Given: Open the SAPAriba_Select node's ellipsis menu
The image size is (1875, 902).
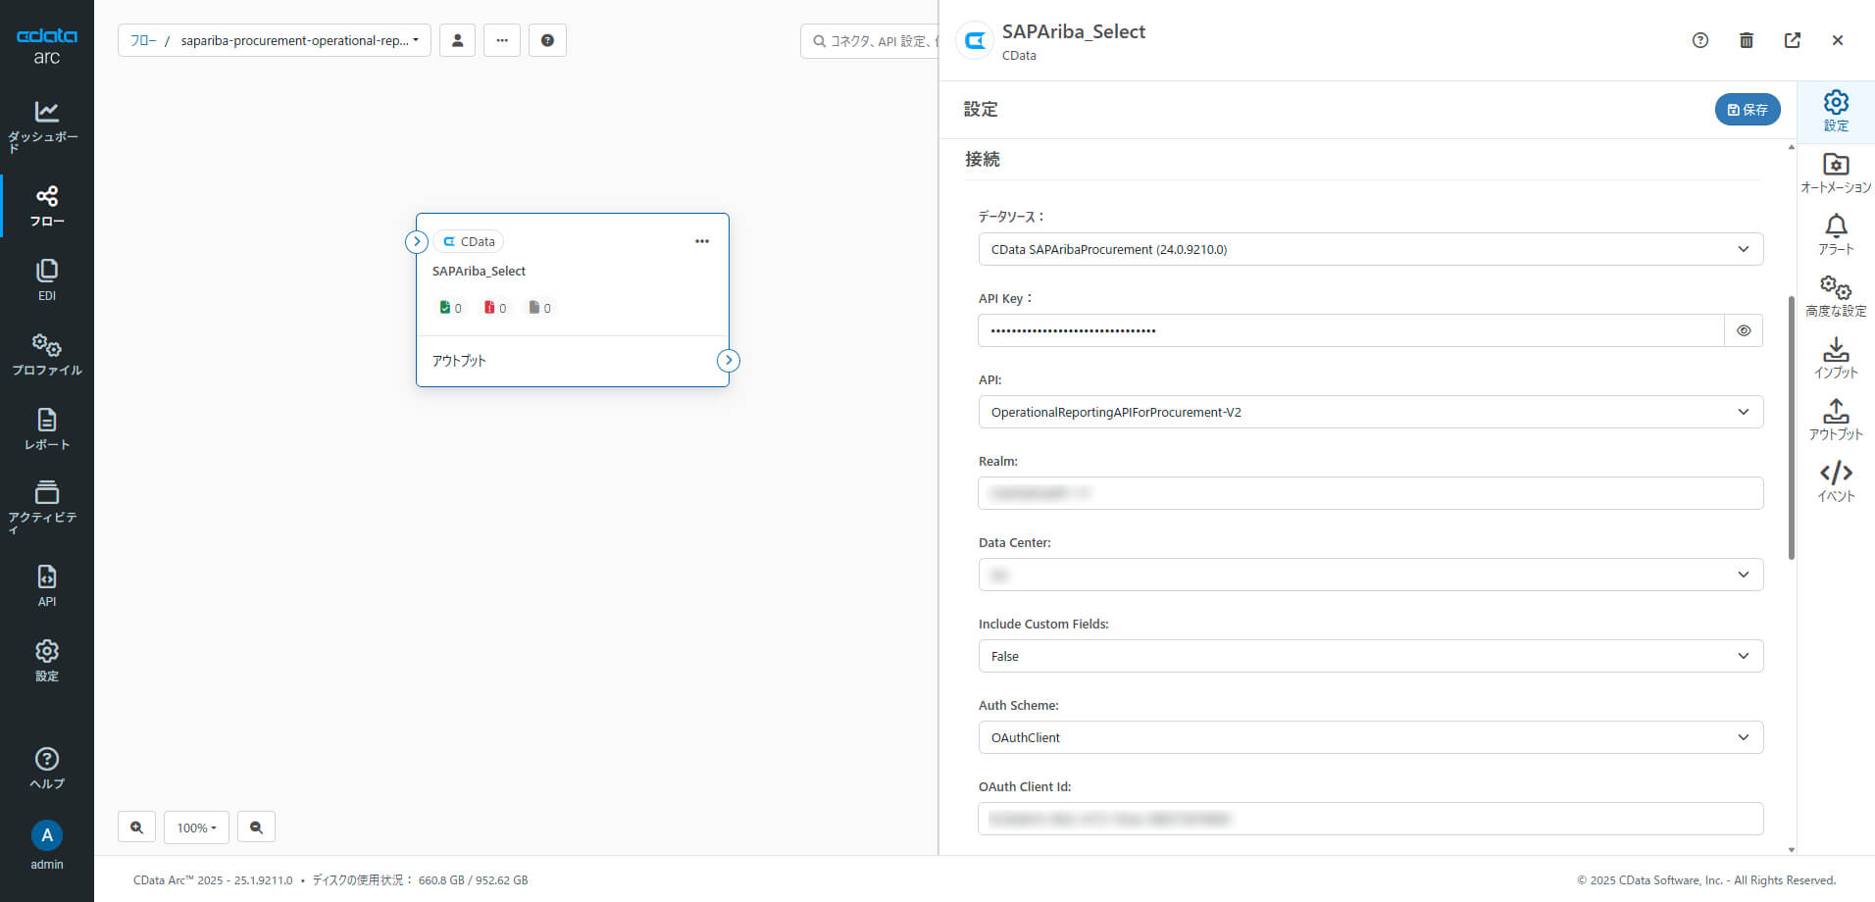Looking at the screenshot, I should (x=702, y=241).
